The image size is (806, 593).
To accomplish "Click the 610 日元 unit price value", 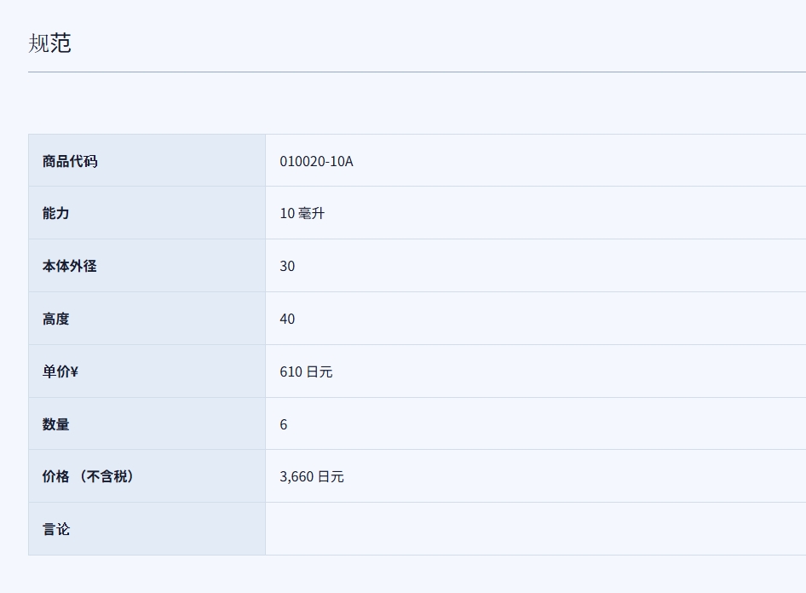I will click(306, 372).
